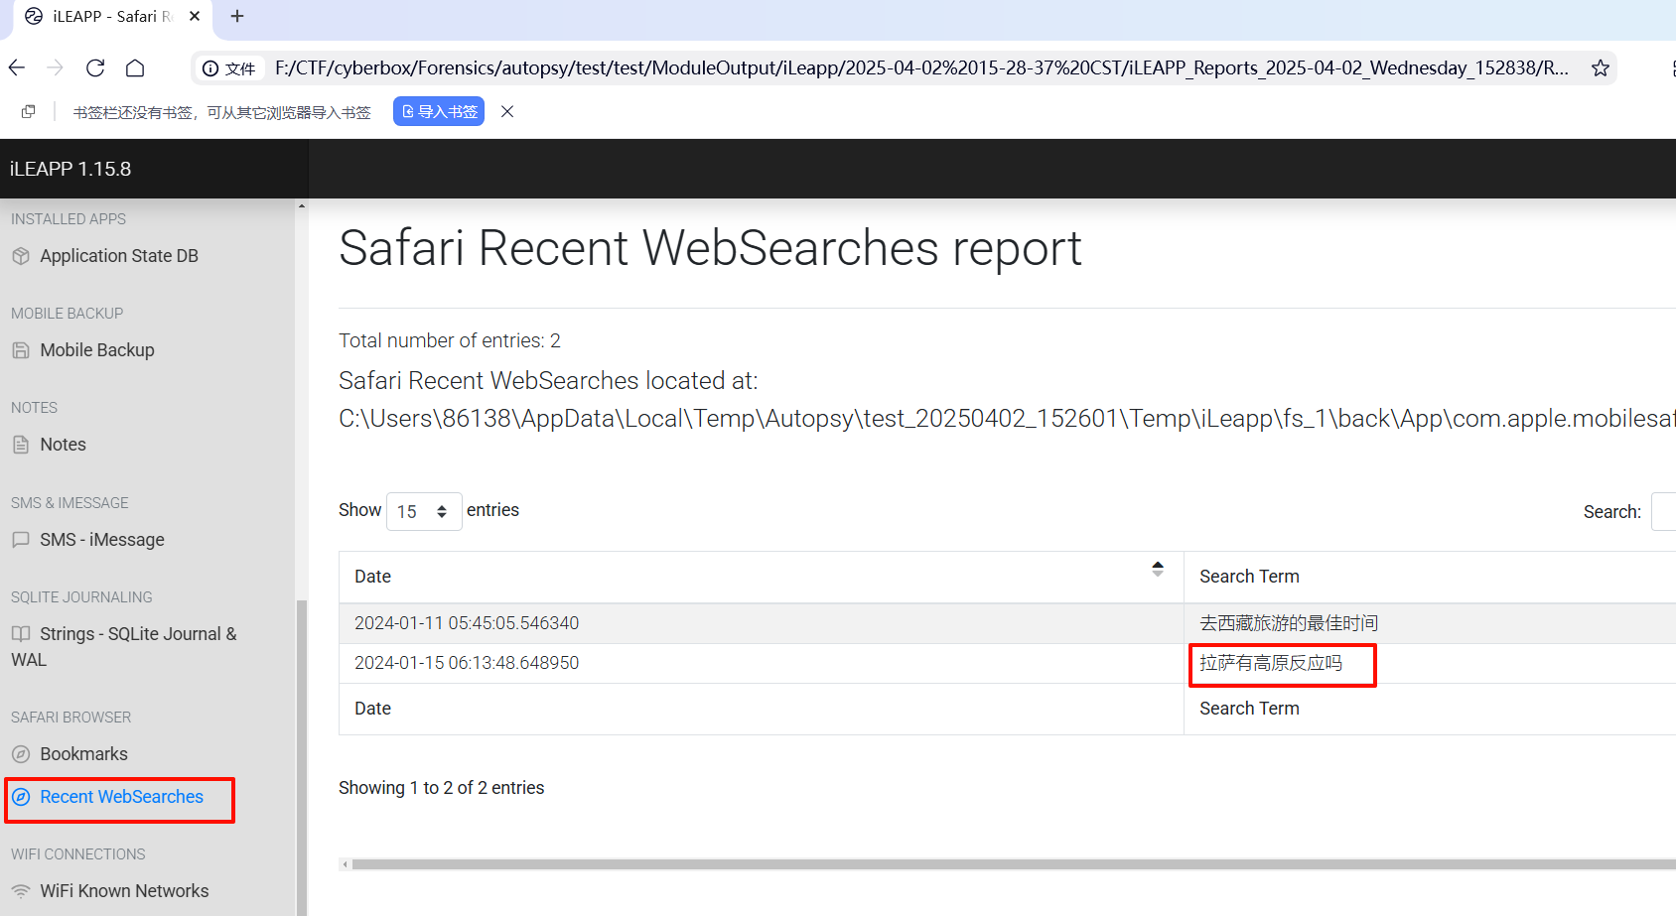This screenshot has height=916, width=1676.
Task: Reload the page with refresh icon
Action: [x=95, y=67]
